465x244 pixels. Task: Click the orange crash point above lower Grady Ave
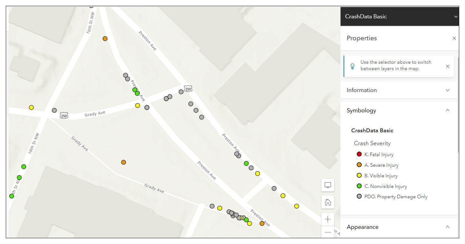[x=123, y=162]
